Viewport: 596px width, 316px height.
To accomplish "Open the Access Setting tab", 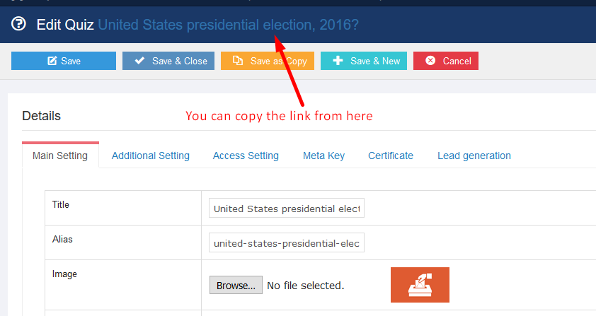I will (246, 156).
